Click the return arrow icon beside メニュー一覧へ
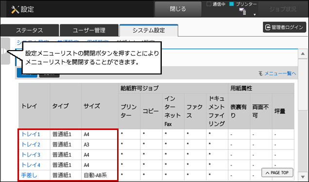This screenshot has height=182, width=309. click(261, 73)
